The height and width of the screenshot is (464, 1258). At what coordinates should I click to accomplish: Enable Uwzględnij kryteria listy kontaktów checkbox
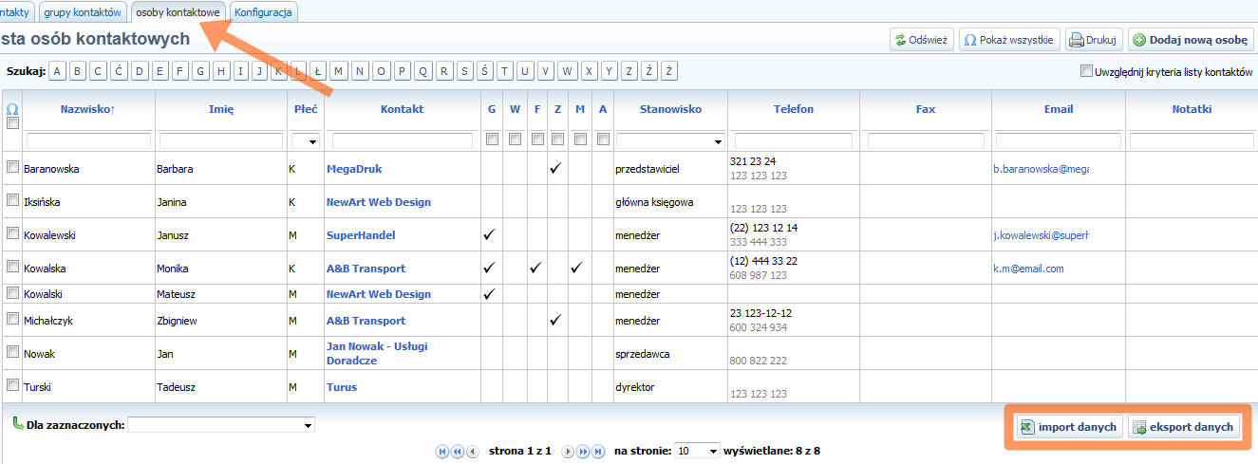tap(1086, 71)
